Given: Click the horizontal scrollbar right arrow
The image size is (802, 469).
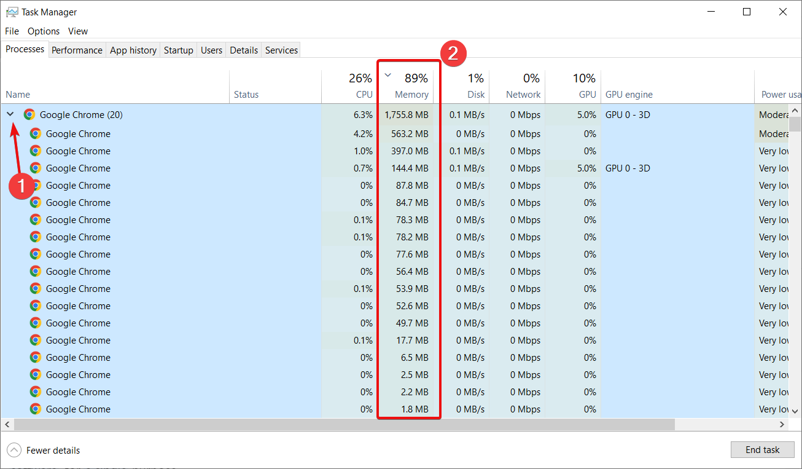Looking at the screenshot, I should (782, 425).
